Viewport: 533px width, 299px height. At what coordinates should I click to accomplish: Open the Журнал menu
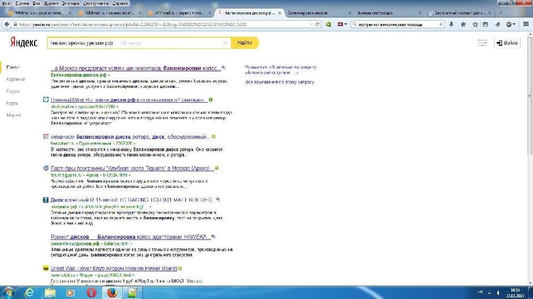51,3
